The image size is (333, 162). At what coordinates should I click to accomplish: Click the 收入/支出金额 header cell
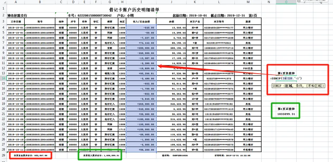point(141,21)
